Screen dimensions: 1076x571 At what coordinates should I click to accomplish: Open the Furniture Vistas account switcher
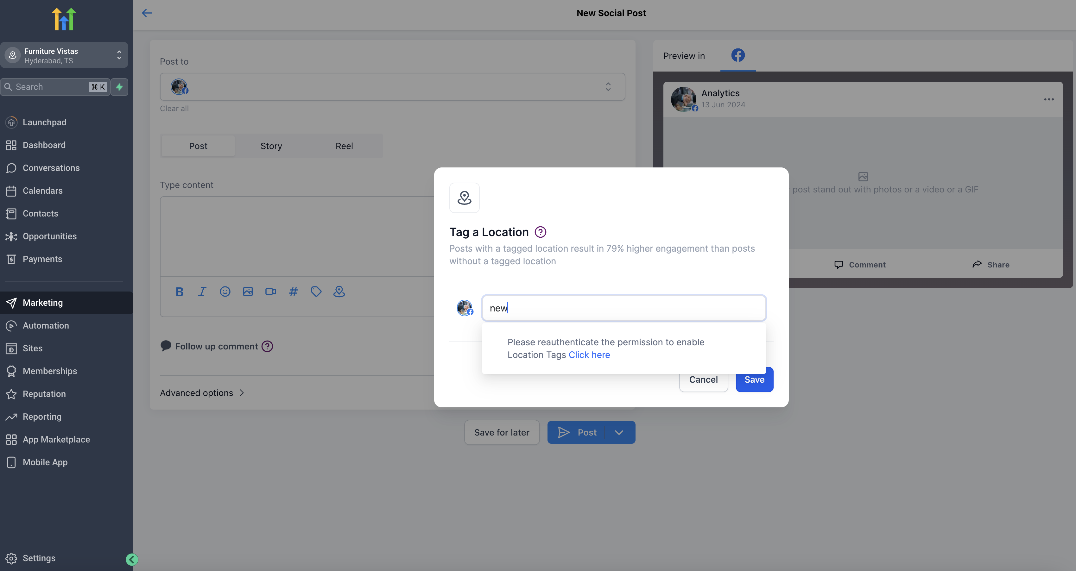tap(64, 55)
